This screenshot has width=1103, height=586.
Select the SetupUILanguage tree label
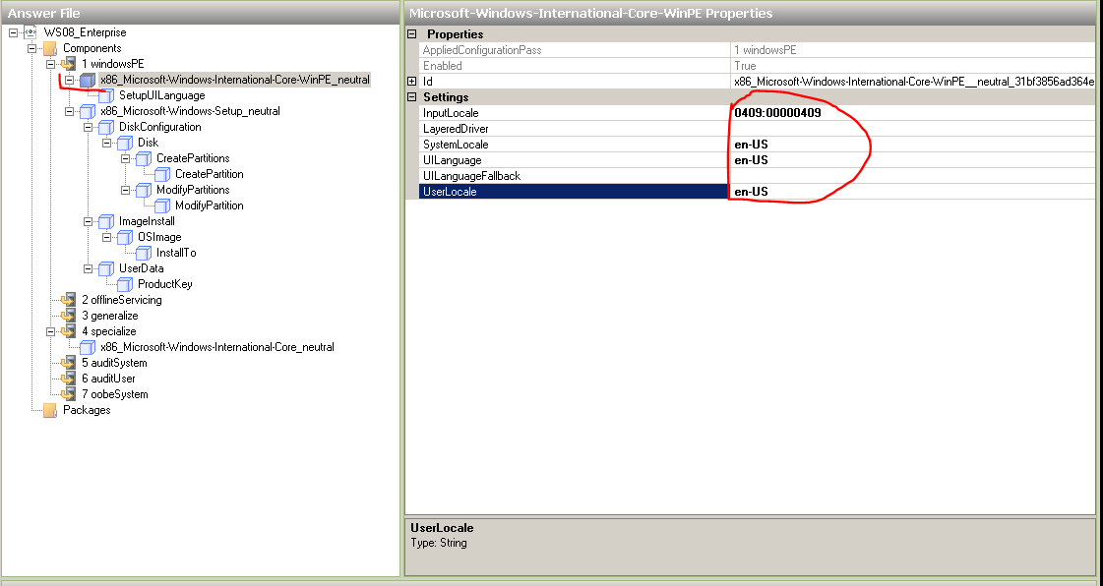[x=161, y=95]
